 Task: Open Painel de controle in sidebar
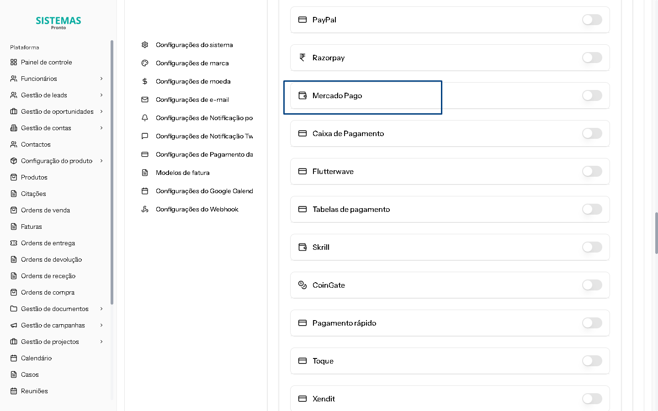click(46, 62)
